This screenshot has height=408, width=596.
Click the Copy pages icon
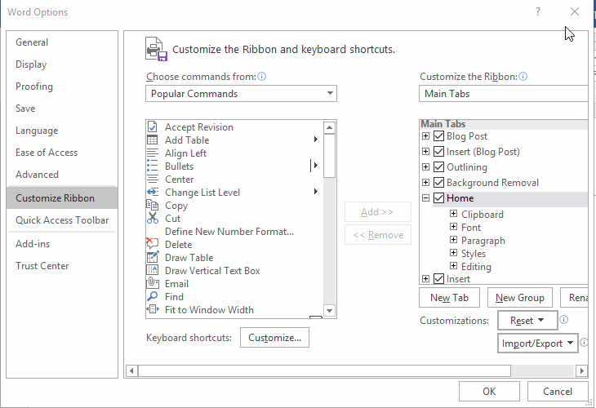coord(152,205)
